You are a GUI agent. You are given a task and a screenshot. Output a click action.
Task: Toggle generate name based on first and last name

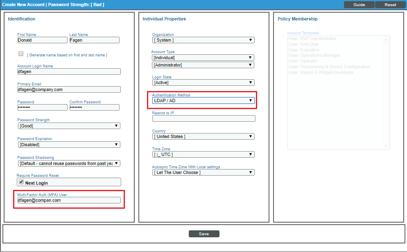[x=21, y=54]
